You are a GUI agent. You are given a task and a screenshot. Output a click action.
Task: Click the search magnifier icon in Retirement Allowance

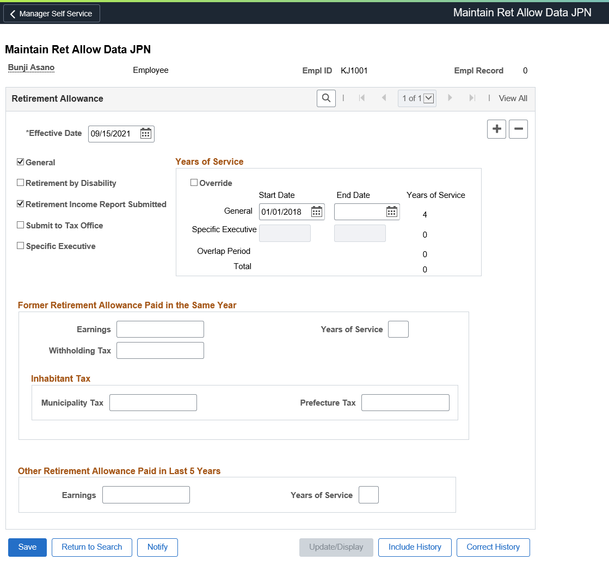(x=326, y=98)
